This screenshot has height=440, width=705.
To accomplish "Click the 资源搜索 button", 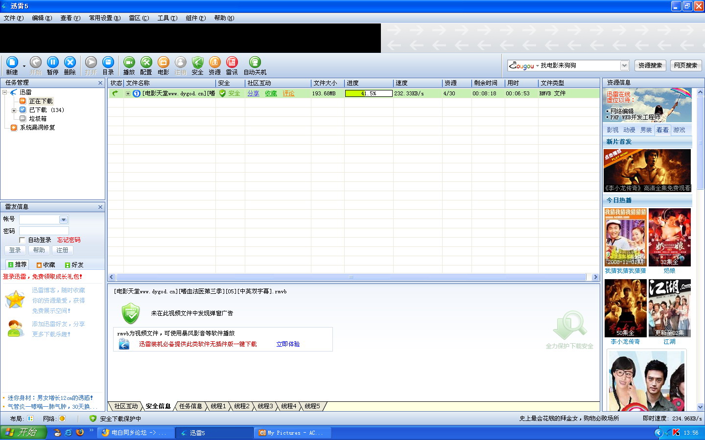I will (650, 66).
